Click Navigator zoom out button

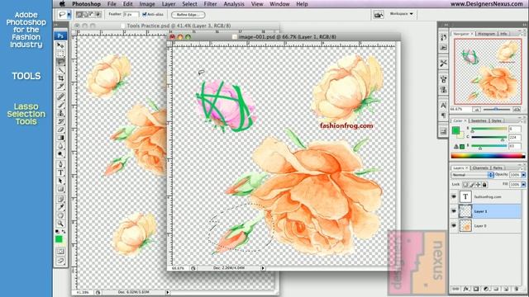(476, 110)
